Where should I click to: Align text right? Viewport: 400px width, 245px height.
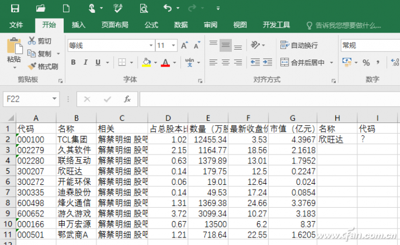tap(238, 62)
